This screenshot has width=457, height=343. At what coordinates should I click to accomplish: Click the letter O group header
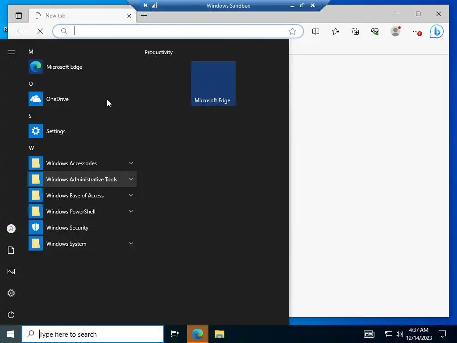pos(31,84)
